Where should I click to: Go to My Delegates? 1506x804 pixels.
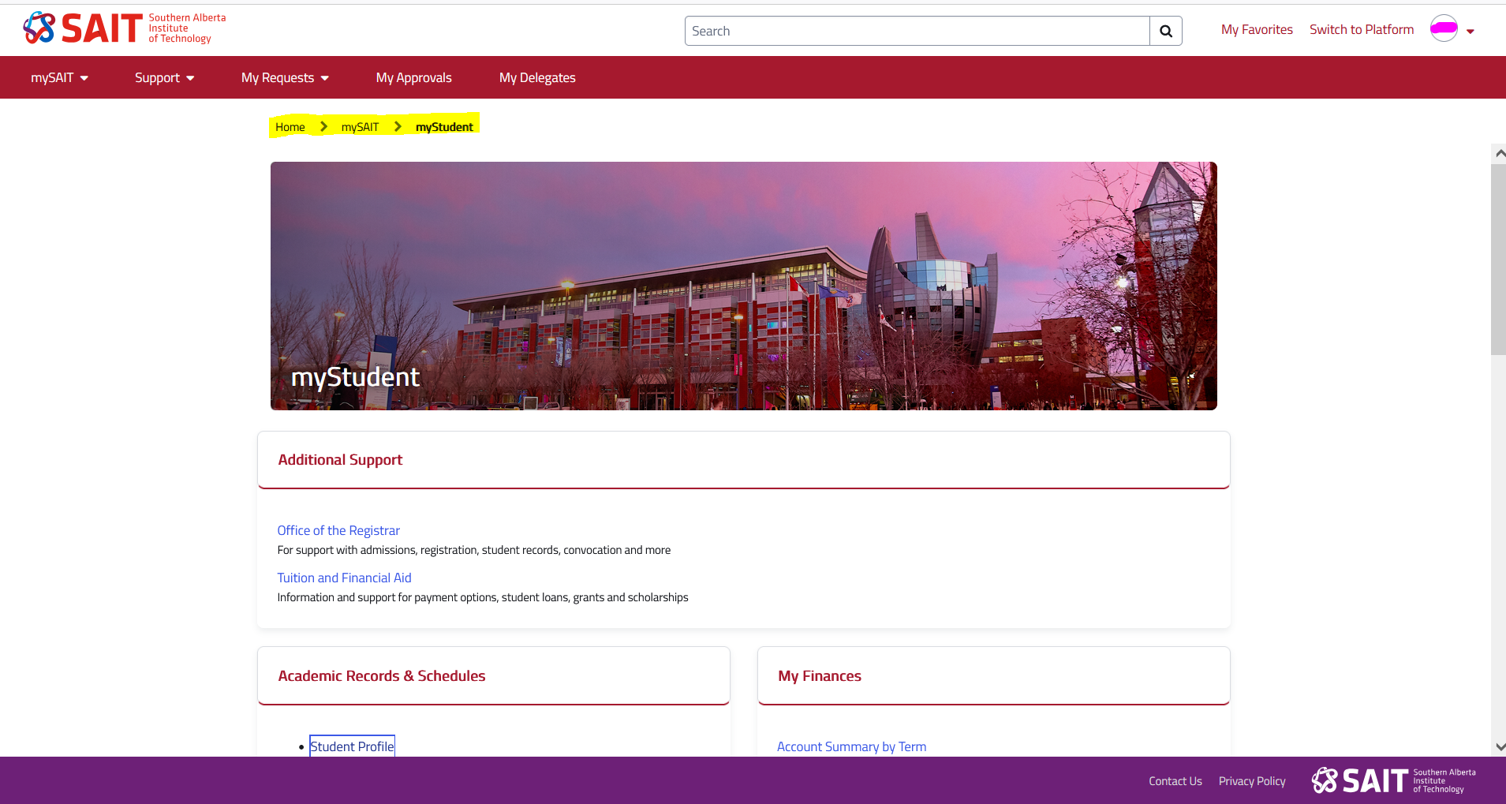pos(537,77)
